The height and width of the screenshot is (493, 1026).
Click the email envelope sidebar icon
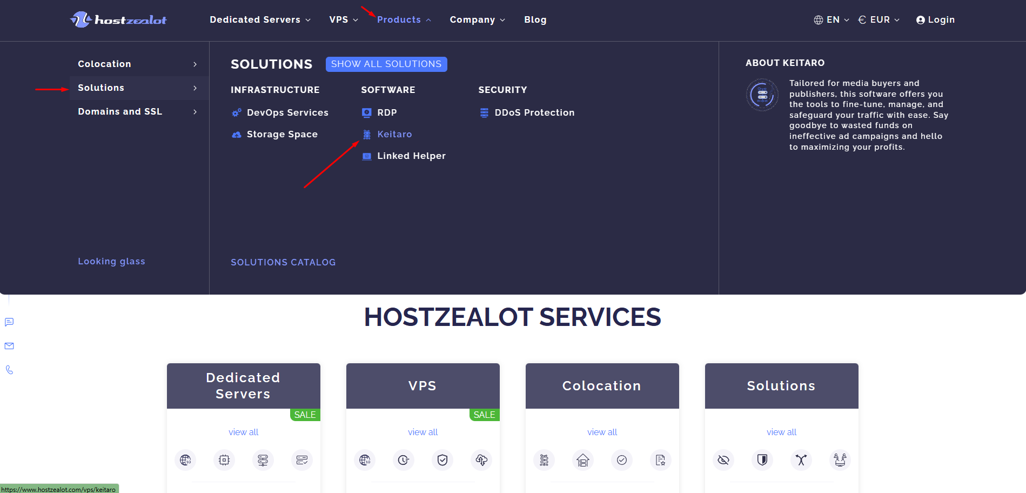[9, 346]
